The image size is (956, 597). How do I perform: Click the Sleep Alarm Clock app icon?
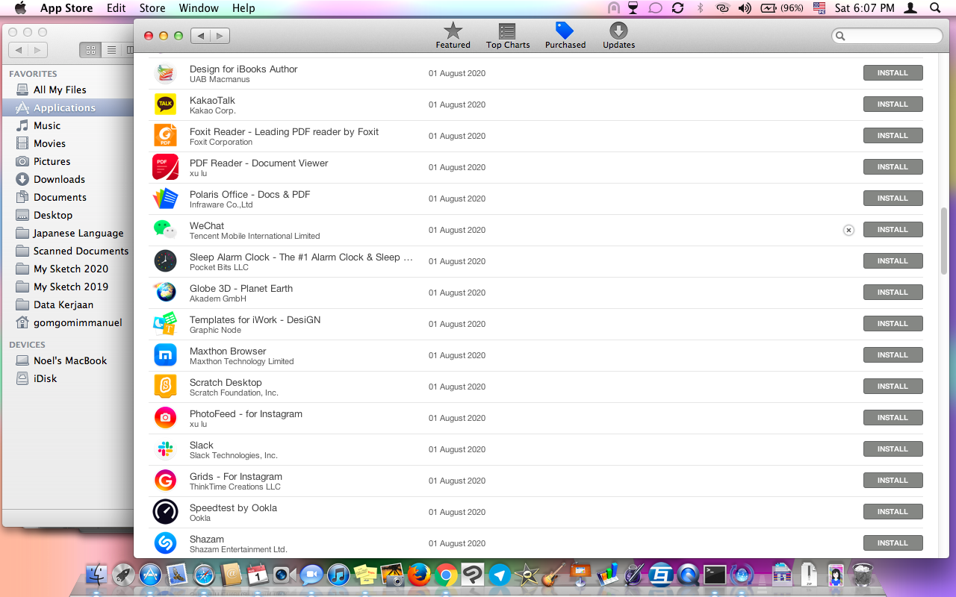165,261
